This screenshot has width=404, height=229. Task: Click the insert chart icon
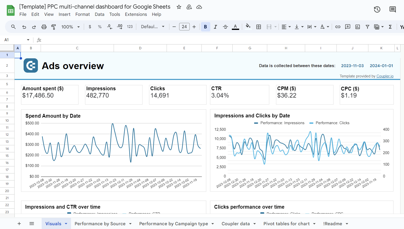(358, 27)
